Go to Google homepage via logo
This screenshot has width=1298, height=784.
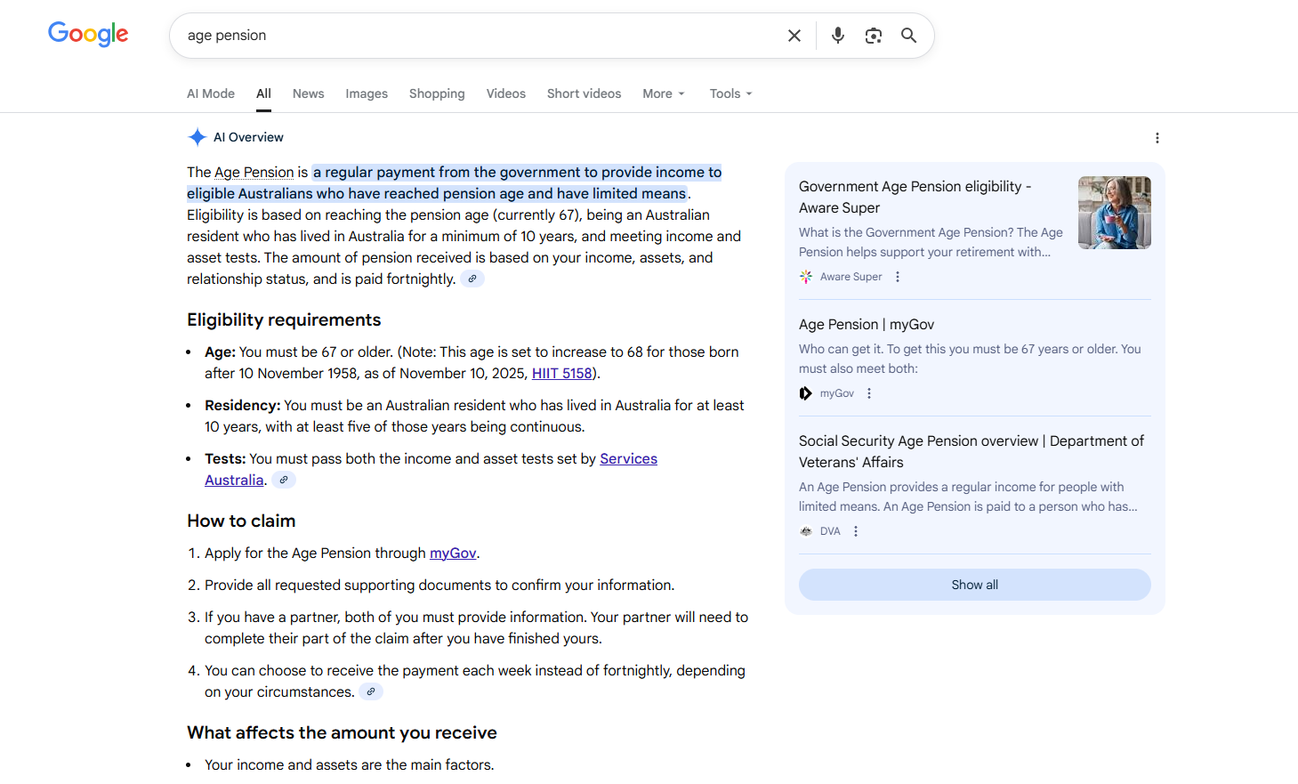click(x=88, y=35)
